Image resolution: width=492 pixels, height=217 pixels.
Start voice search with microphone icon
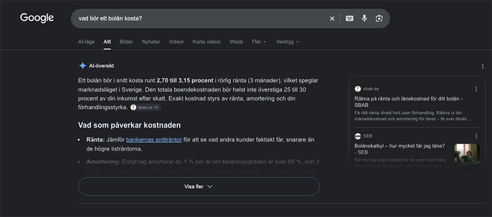click(x=364, y=19)
